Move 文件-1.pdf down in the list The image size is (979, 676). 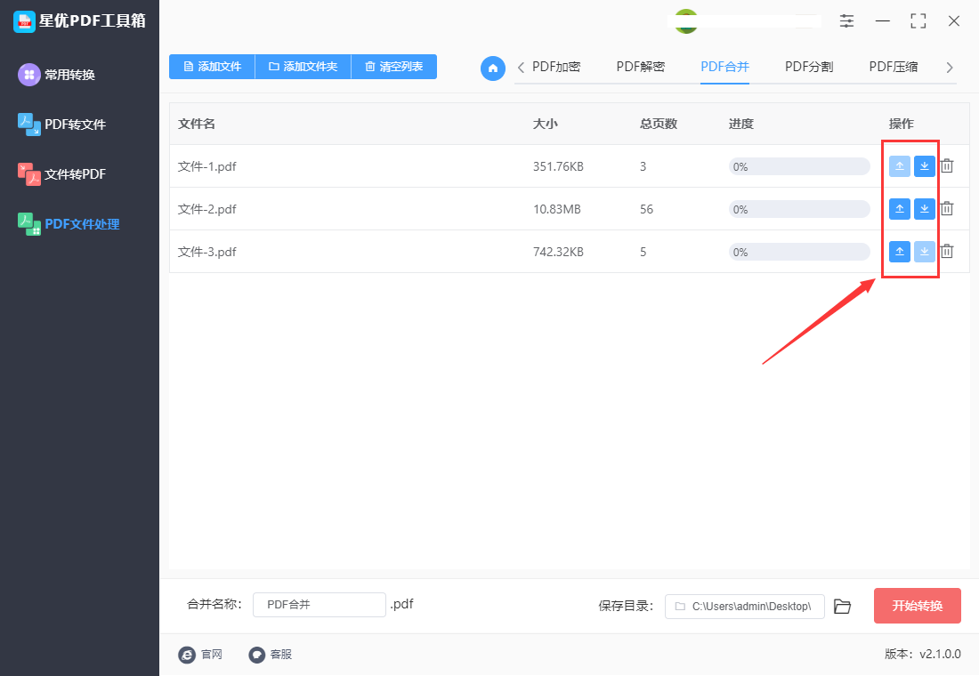click(924, 165)
